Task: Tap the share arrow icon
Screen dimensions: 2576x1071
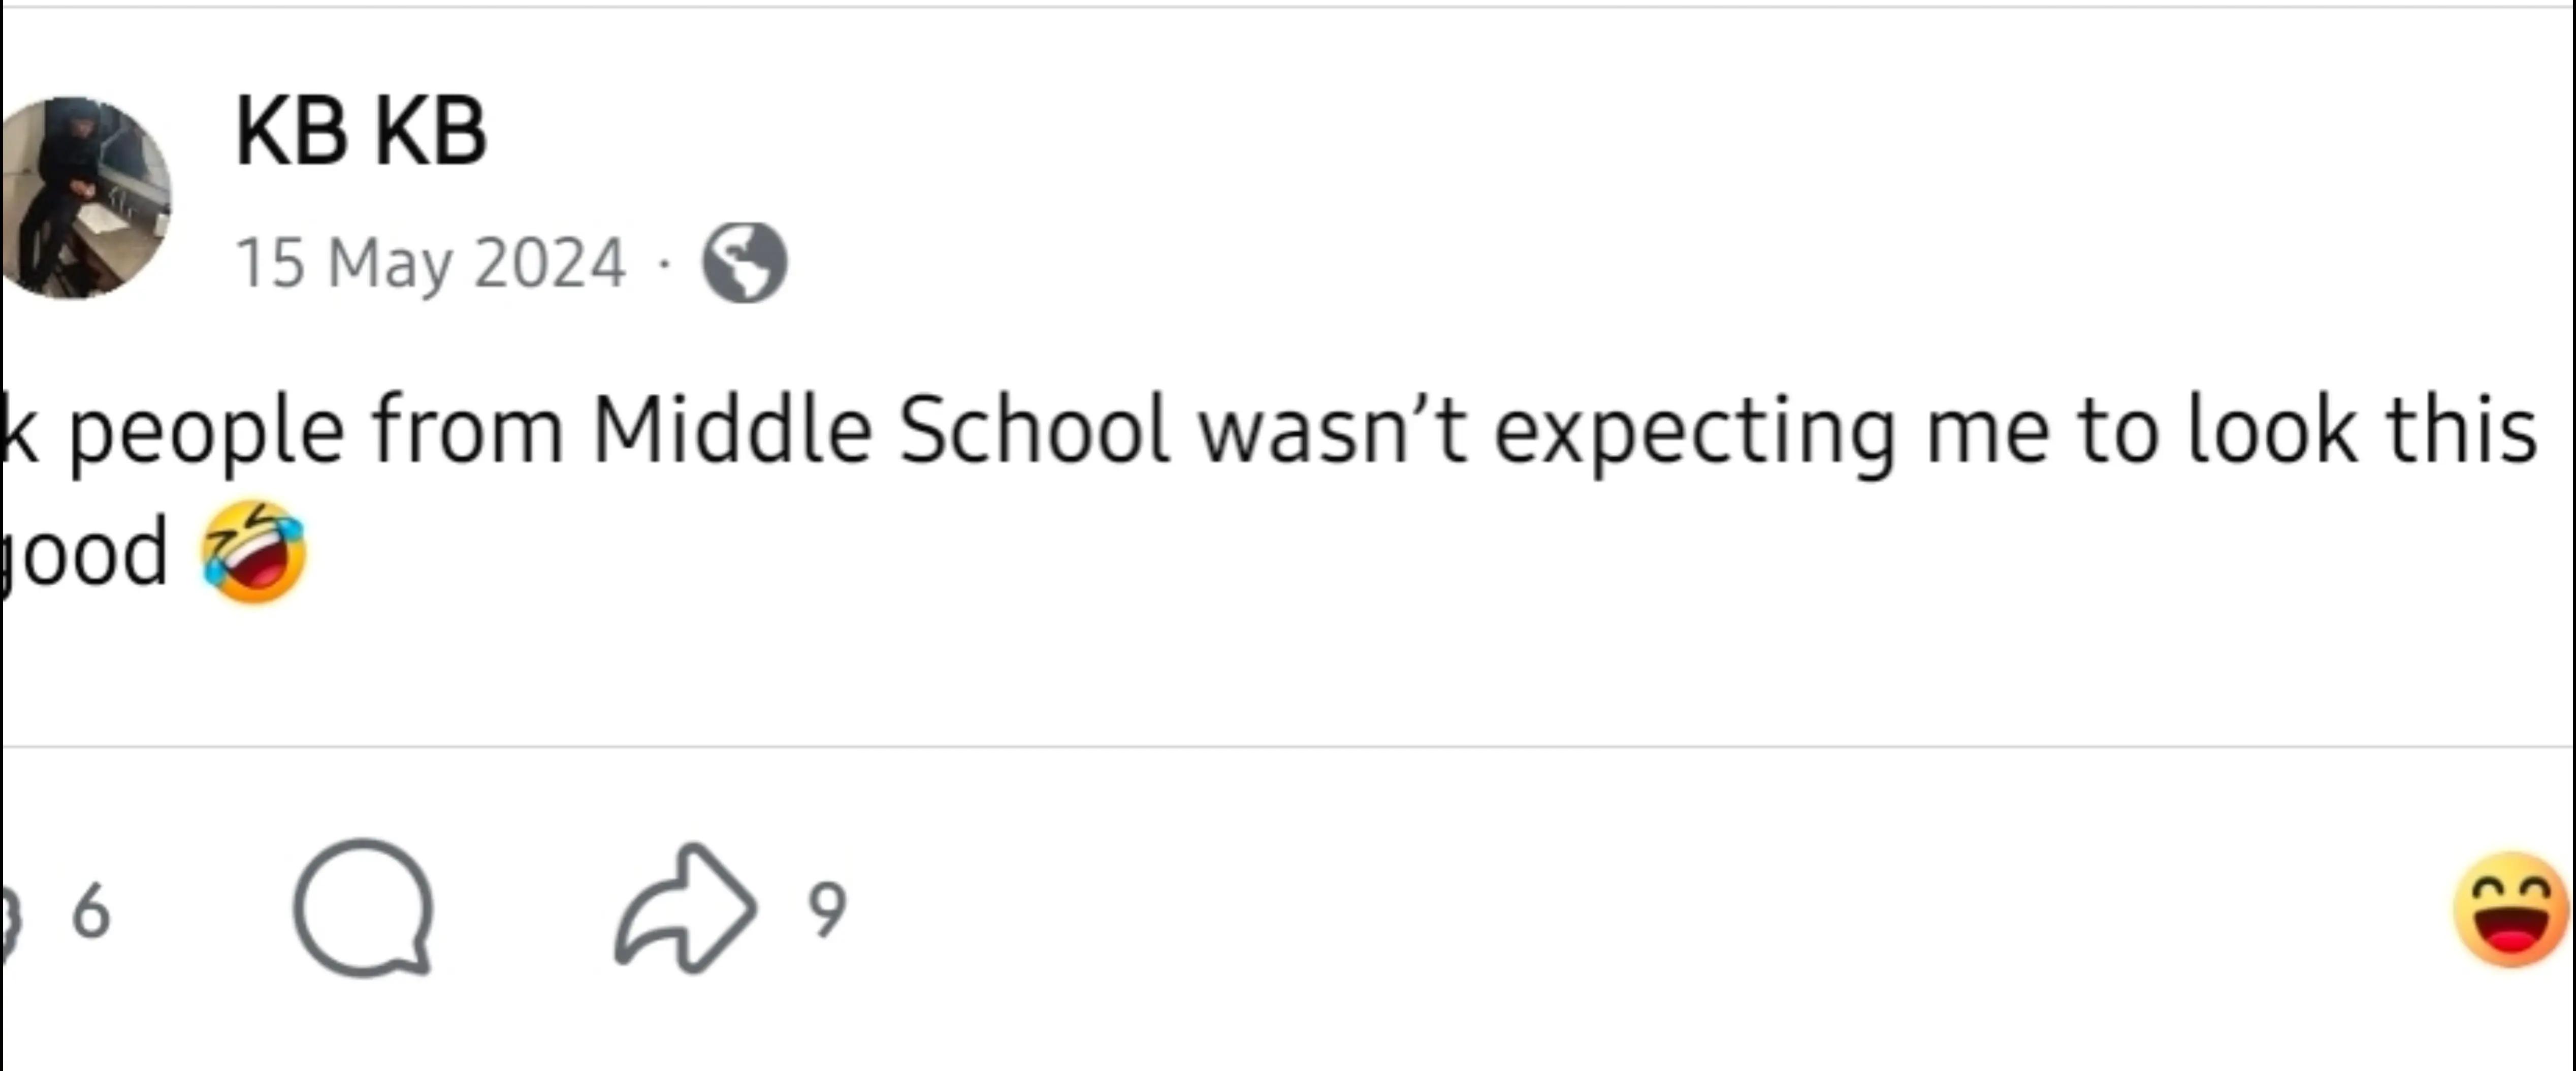Action: click(x=685, y=908)
